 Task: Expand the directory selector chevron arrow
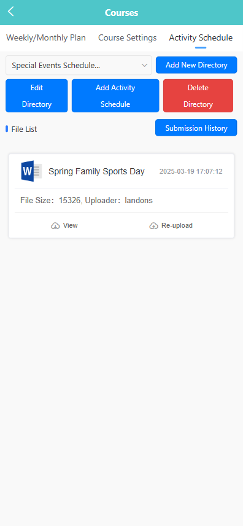click(144, 65)
